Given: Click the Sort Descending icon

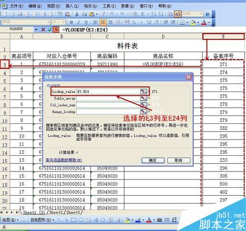Looking at the screenshot, I should click(x=161, y=14).
